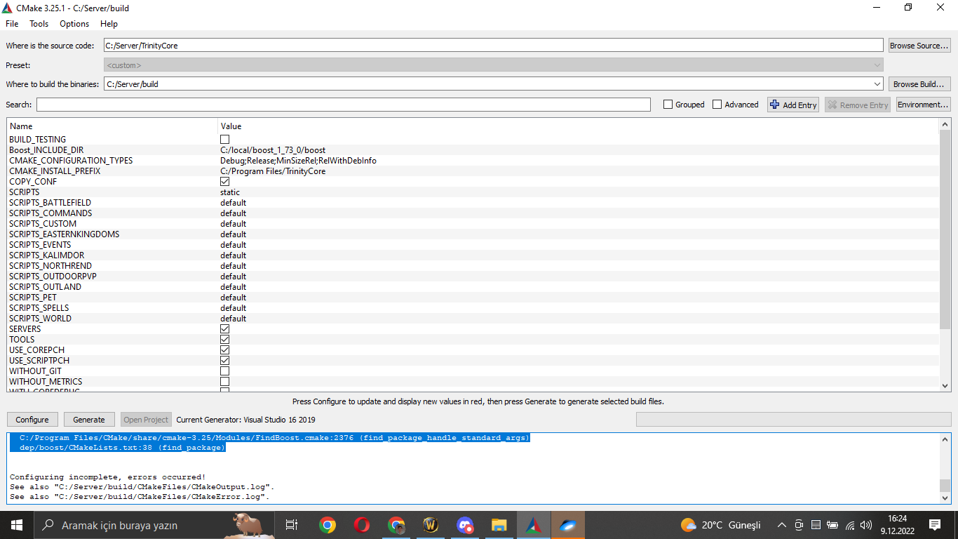Open the weather widget showing 20°C

coord(720,525)
